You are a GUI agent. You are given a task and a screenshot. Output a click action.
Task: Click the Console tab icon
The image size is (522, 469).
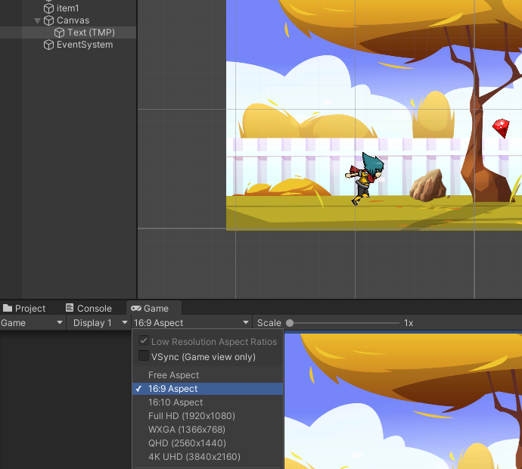click(x=70, y=309)
